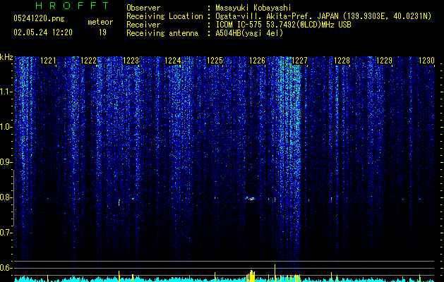Click the A504HB(yagi 4el) antenna text

pyautogui.click(x=249, y=33)
